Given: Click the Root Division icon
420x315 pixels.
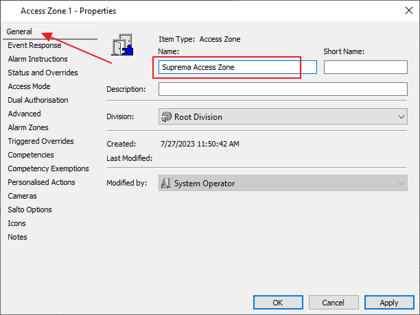Looking at the screenshot, I should point(166,117).
